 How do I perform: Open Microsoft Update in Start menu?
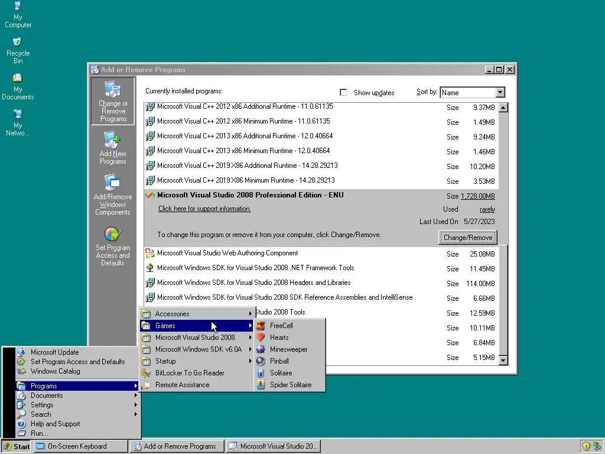coord(77,352)
